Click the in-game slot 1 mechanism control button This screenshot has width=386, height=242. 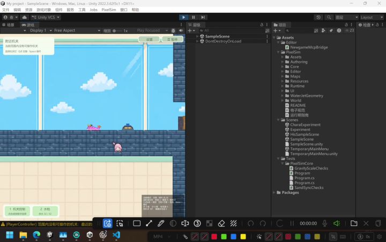pos(18,211)
